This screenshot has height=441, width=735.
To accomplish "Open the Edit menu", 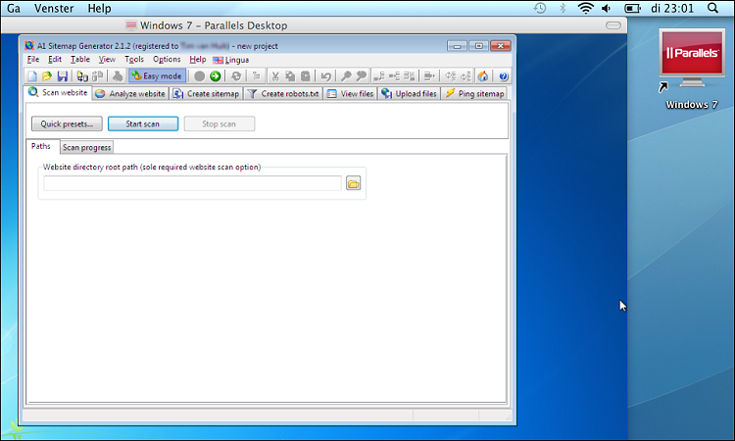I will [x=55, y=60].
